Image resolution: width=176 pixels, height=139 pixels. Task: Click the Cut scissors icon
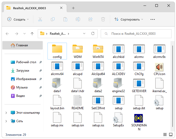(40, 19)
